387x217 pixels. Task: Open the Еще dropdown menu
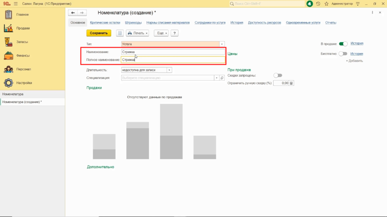click(161, 33)
